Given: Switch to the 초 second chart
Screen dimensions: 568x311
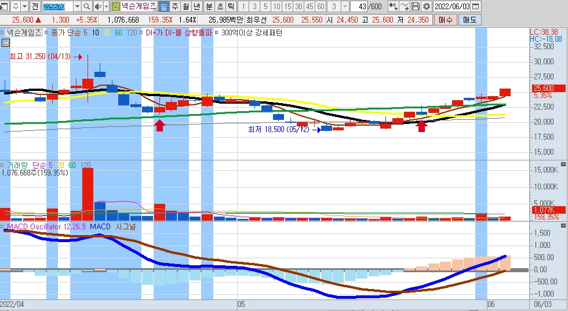Looking at the screenshot, I should (x=220, y=6).
